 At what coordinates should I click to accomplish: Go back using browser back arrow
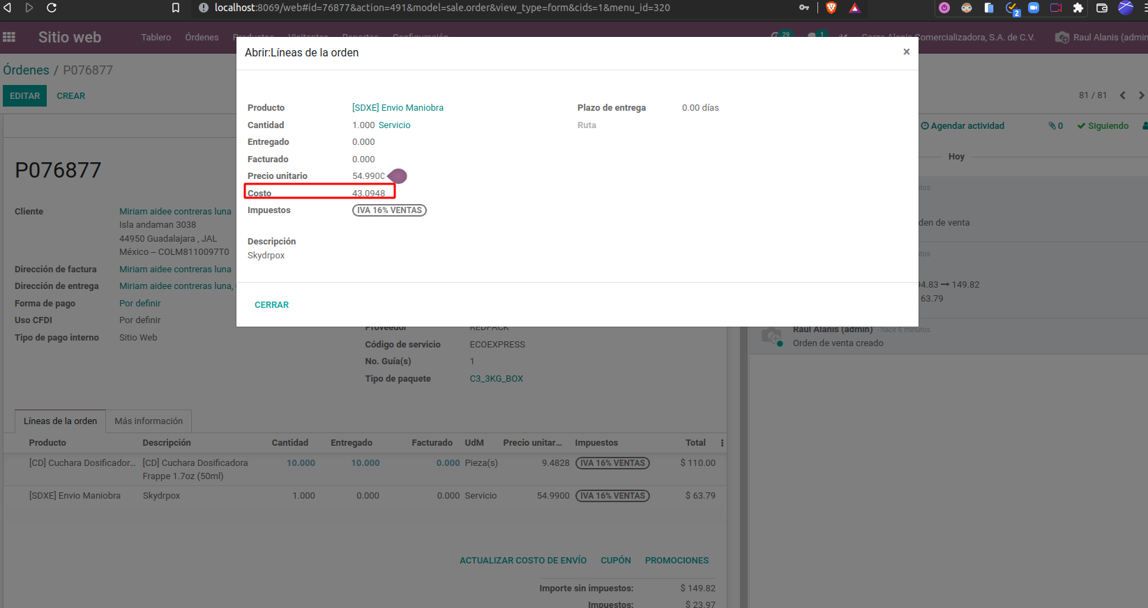point(8,8)
